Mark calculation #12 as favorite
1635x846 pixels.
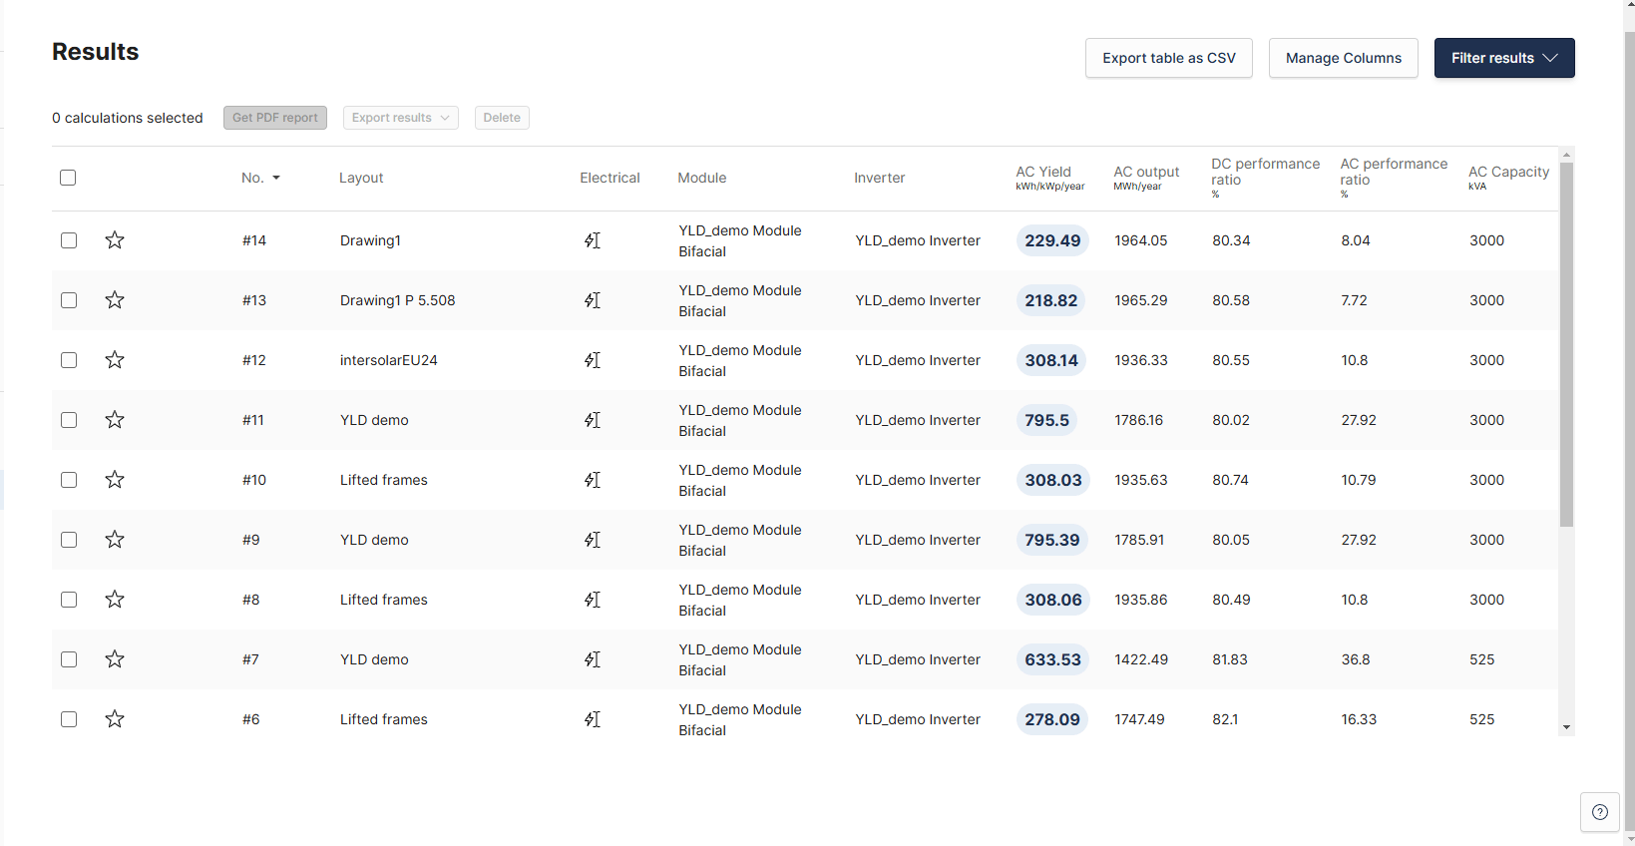tap(115, 360)
